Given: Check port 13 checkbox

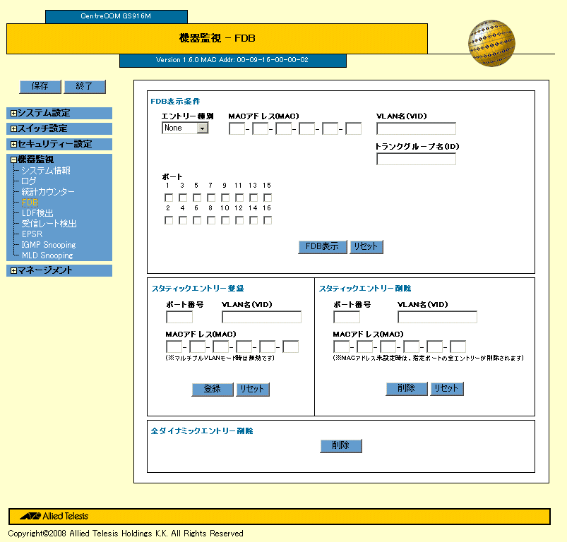Looking at the screenshot, I should [253, 198].
